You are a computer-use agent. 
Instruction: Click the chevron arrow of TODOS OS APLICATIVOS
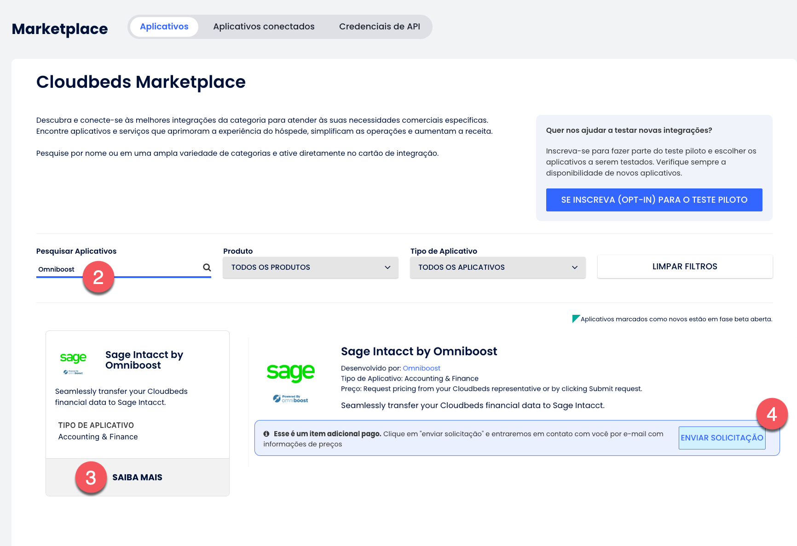click(x=575, y=267)
